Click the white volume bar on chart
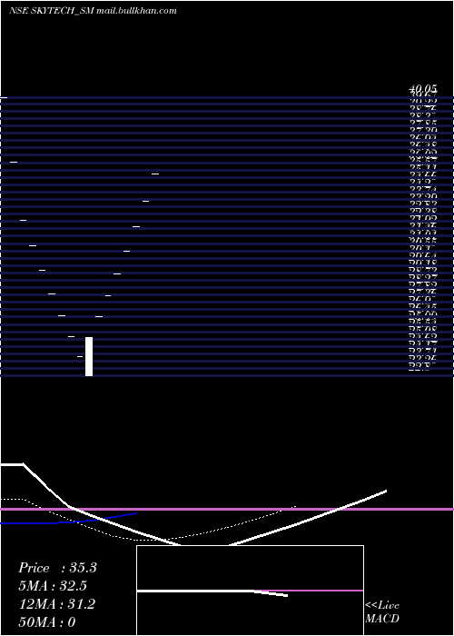Viewport: 454px width, 636px height. [89, 356]
